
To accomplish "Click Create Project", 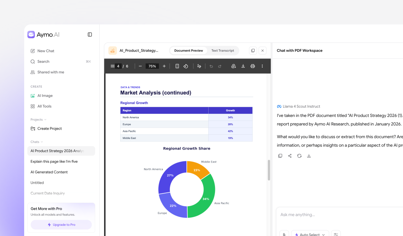I will [46, 128].
